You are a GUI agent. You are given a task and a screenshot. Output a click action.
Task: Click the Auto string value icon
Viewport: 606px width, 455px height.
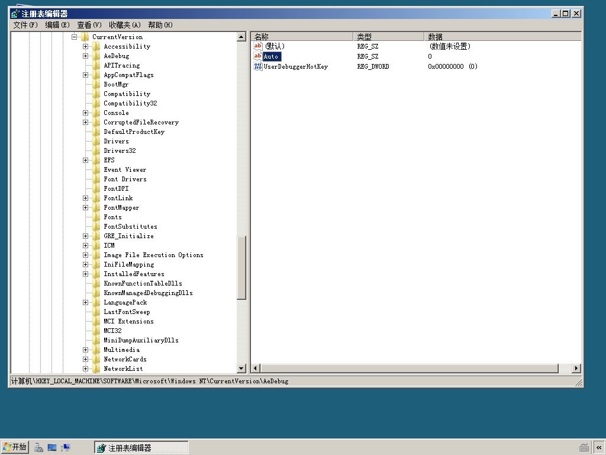click(x=258, y=56)
